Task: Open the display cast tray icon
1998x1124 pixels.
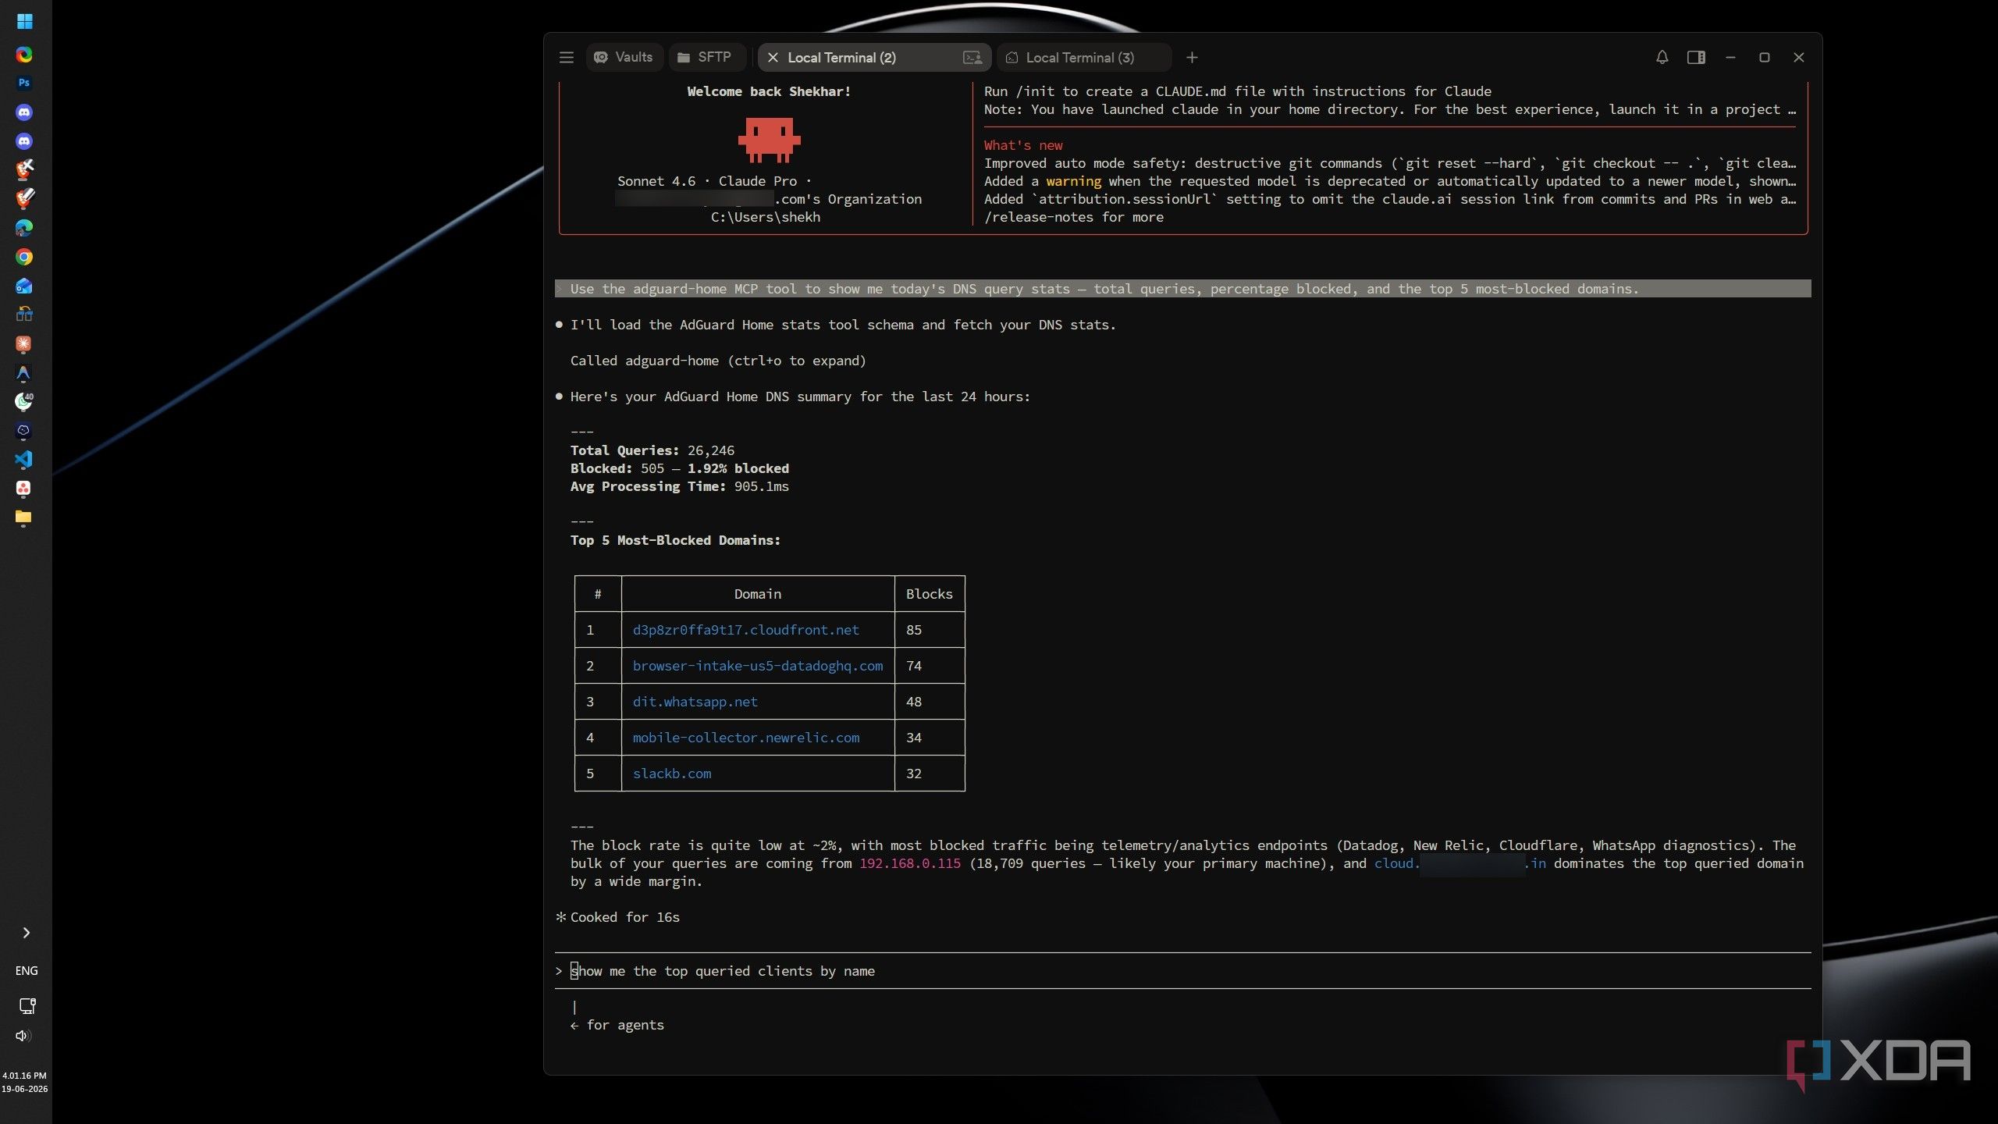Action: pos(27,1006)
